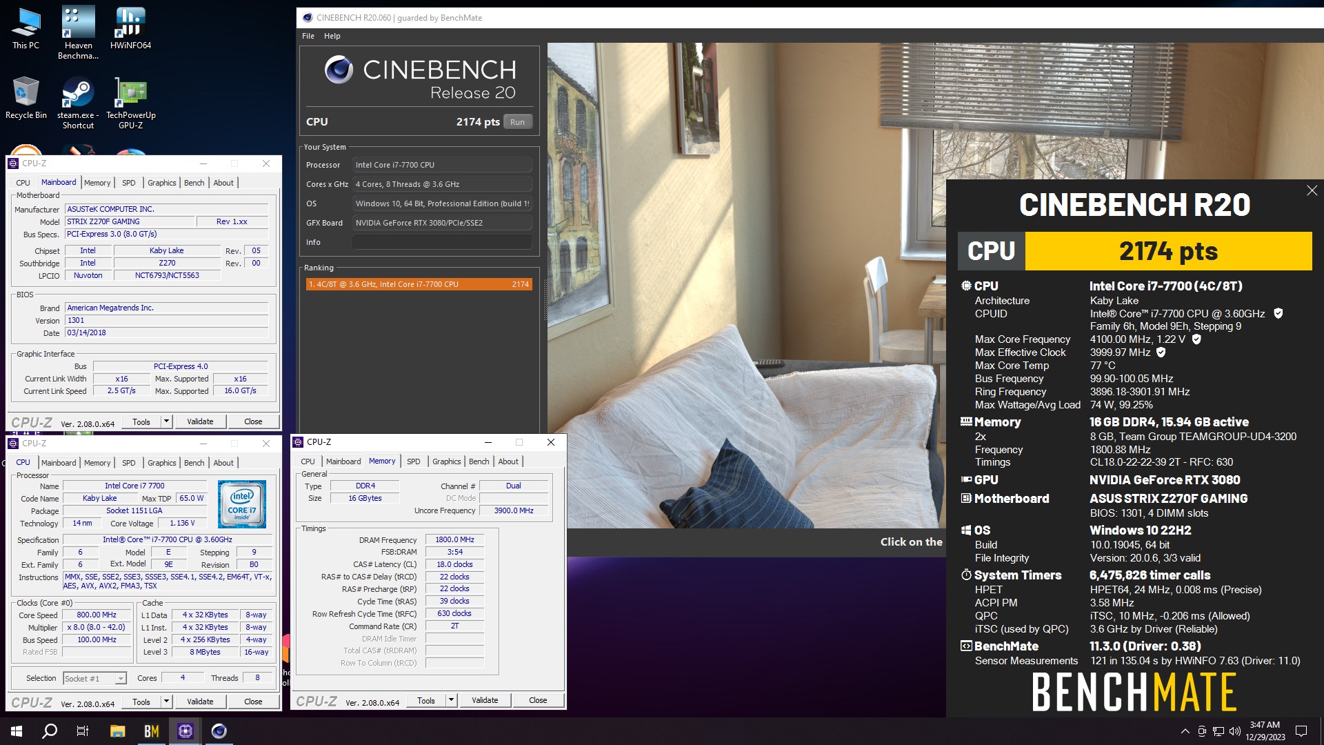Click the Cinebench logo sphere icon
1324x745 pixels.
point(339,70)
